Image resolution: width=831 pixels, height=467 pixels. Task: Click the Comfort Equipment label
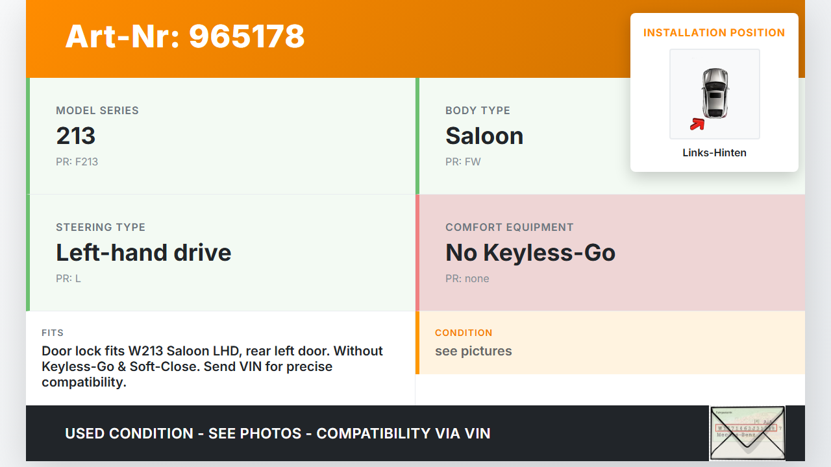click(510, 227)
